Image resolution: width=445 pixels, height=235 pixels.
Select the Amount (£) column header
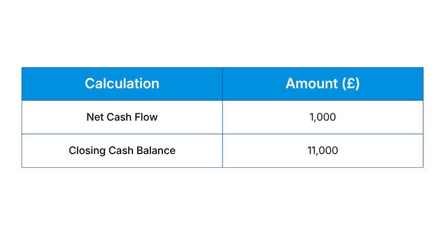[322, 84]
